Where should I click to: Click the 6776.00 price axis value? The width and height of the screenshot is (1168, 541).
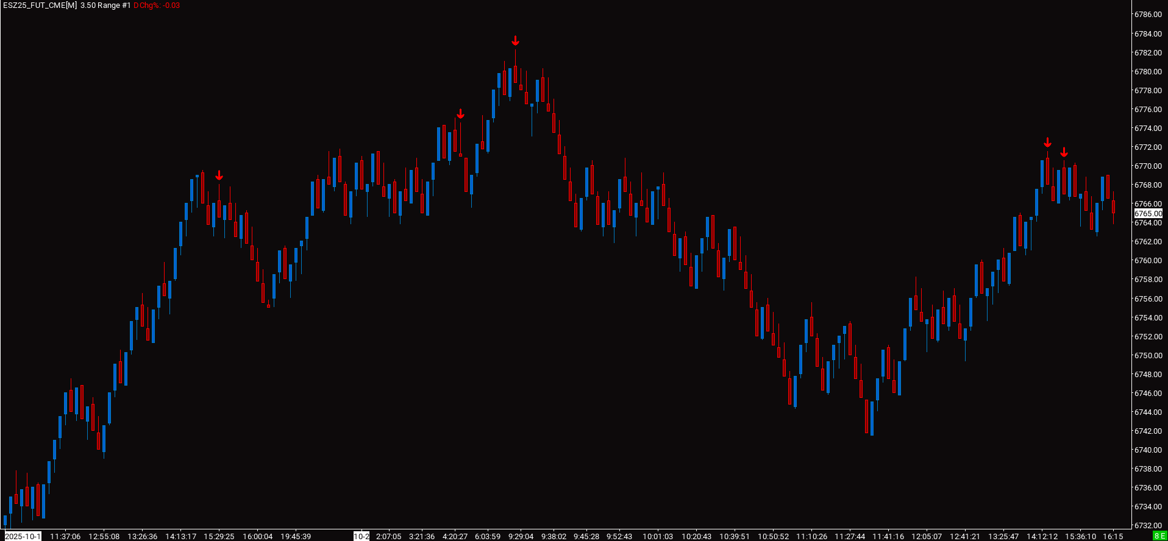[x=1148, y=109]
